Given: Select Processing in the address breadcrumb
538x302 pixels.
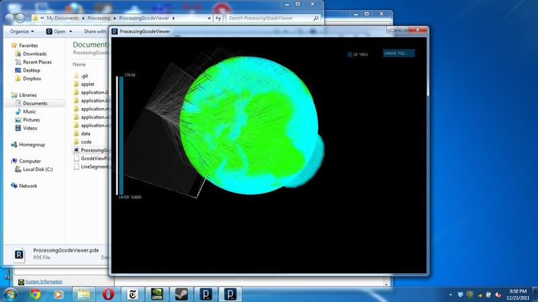Looking at the screenshot, I should click(99, 18).
